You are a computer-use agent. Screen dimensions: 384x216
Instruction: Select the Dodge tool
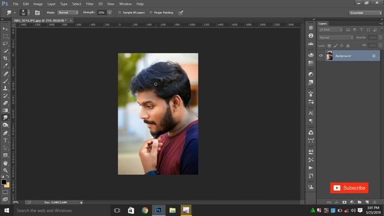click(5, 125)
